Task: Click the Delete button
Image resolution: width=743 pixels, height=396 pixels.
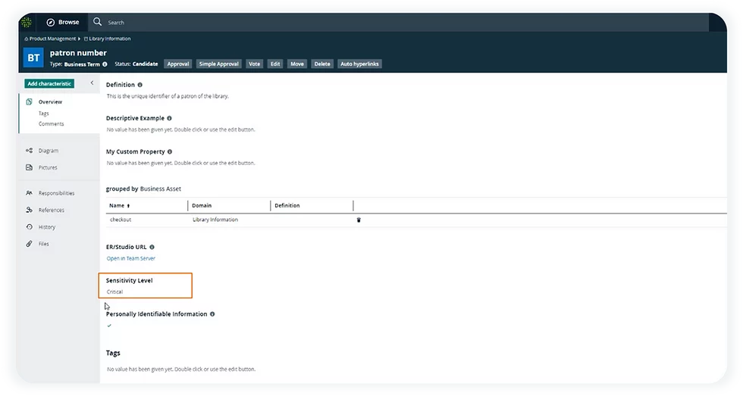Action: pyautogui.click(x=322, y=64)
